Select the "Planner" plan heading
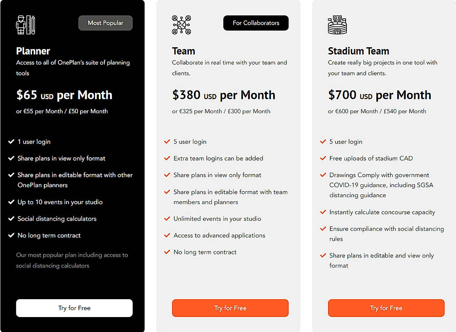The image size is (456, 332). pyautogui.click(x=33, y=51)
